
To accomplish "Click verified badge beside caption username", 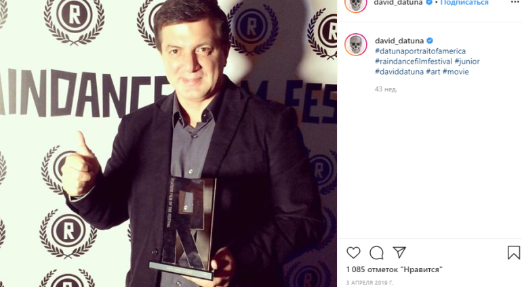I will (430, 41).
